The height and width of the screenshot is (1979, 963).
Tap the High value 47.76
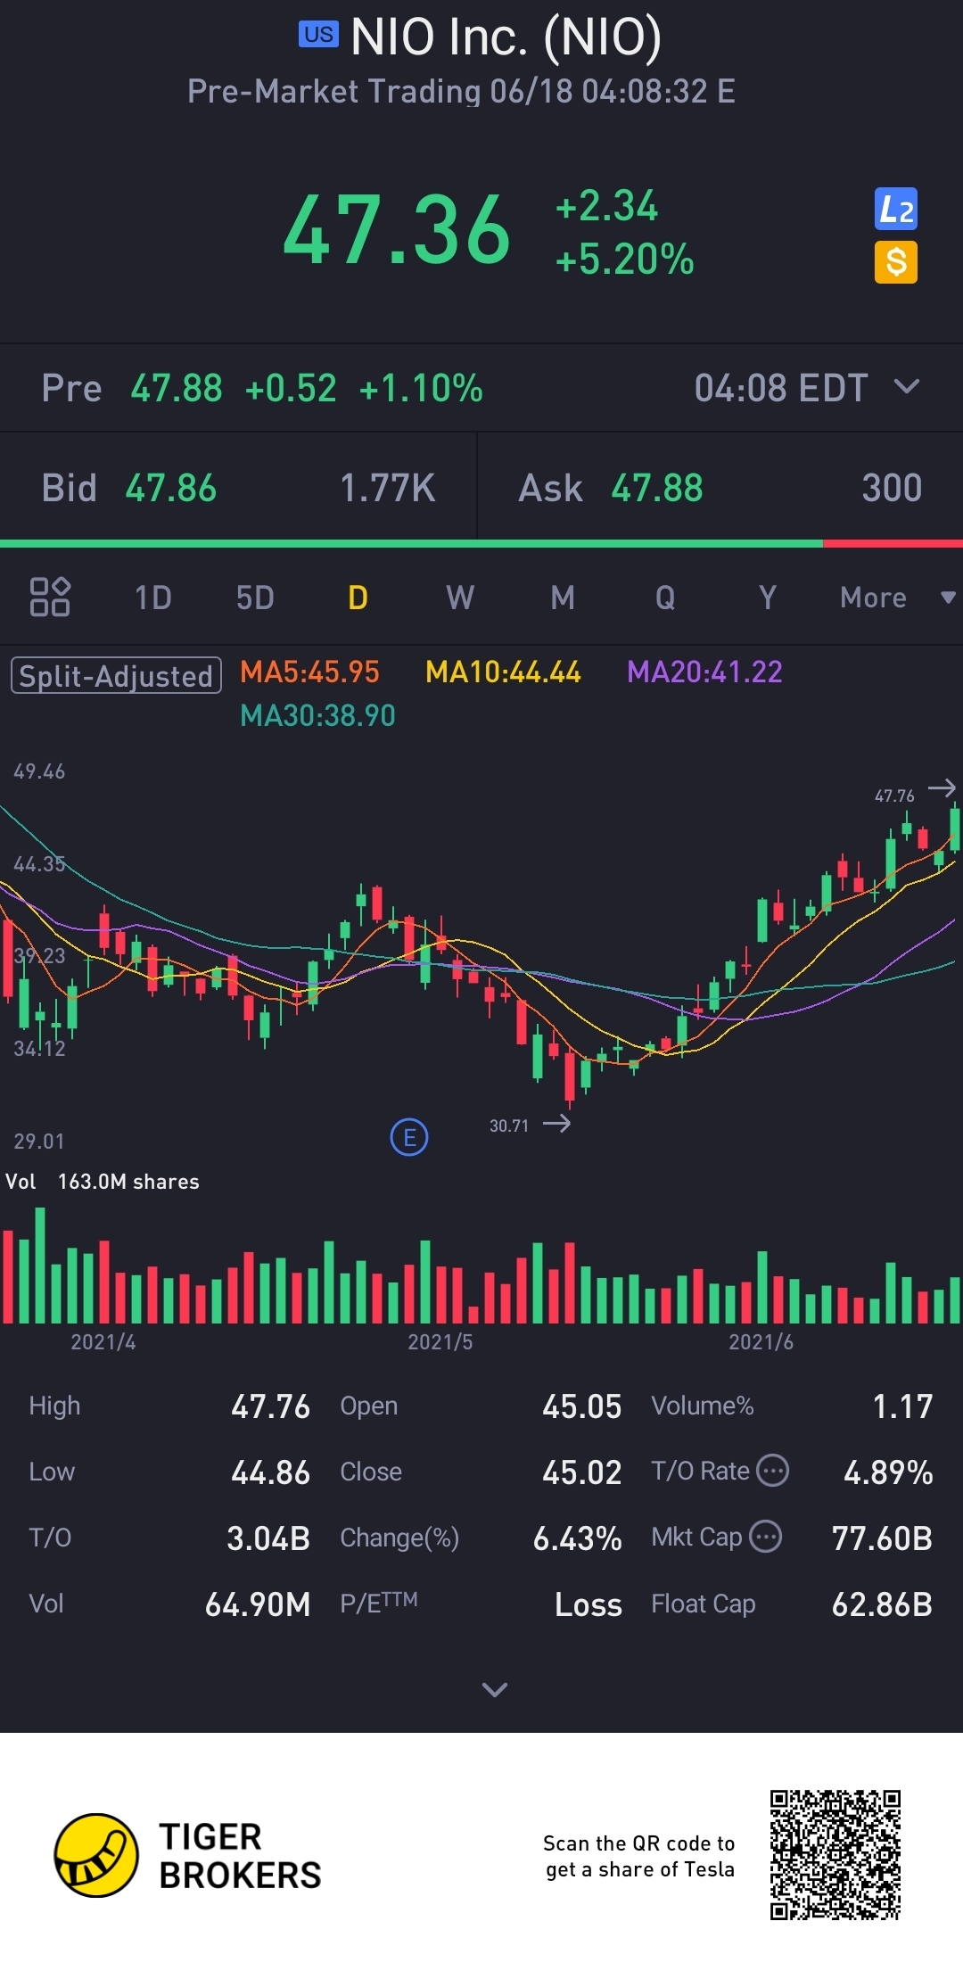[x=270, y=1406]
